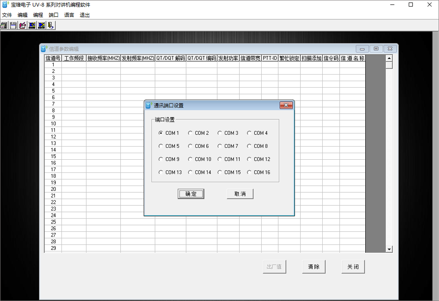Click the 信道带宽 column header
439x301 pixels.
(x=250, y=58)
